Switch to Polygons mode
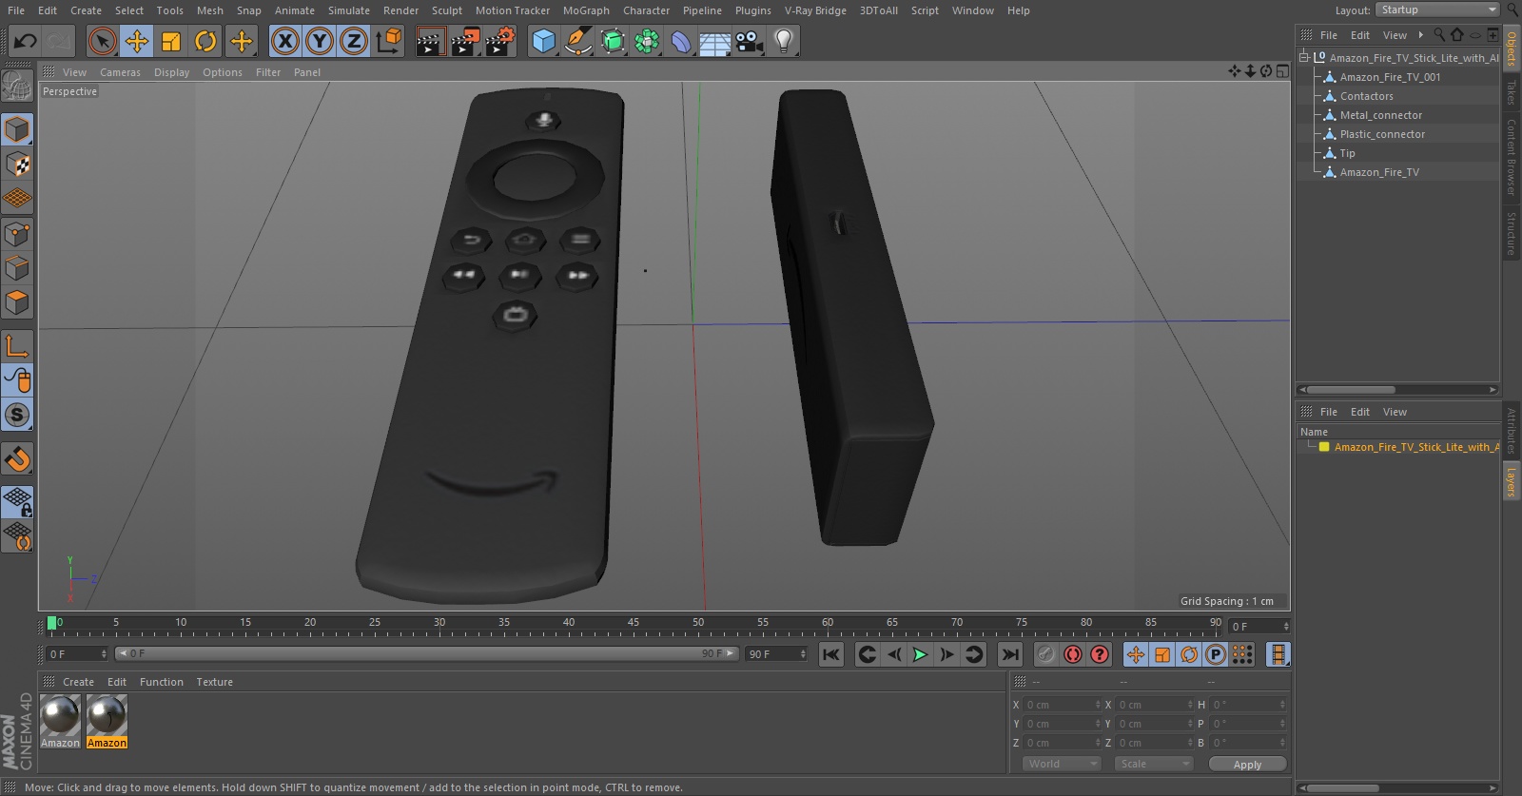Screen dimensions: 1522x796 pyautogui.click(x=17, y=302)
